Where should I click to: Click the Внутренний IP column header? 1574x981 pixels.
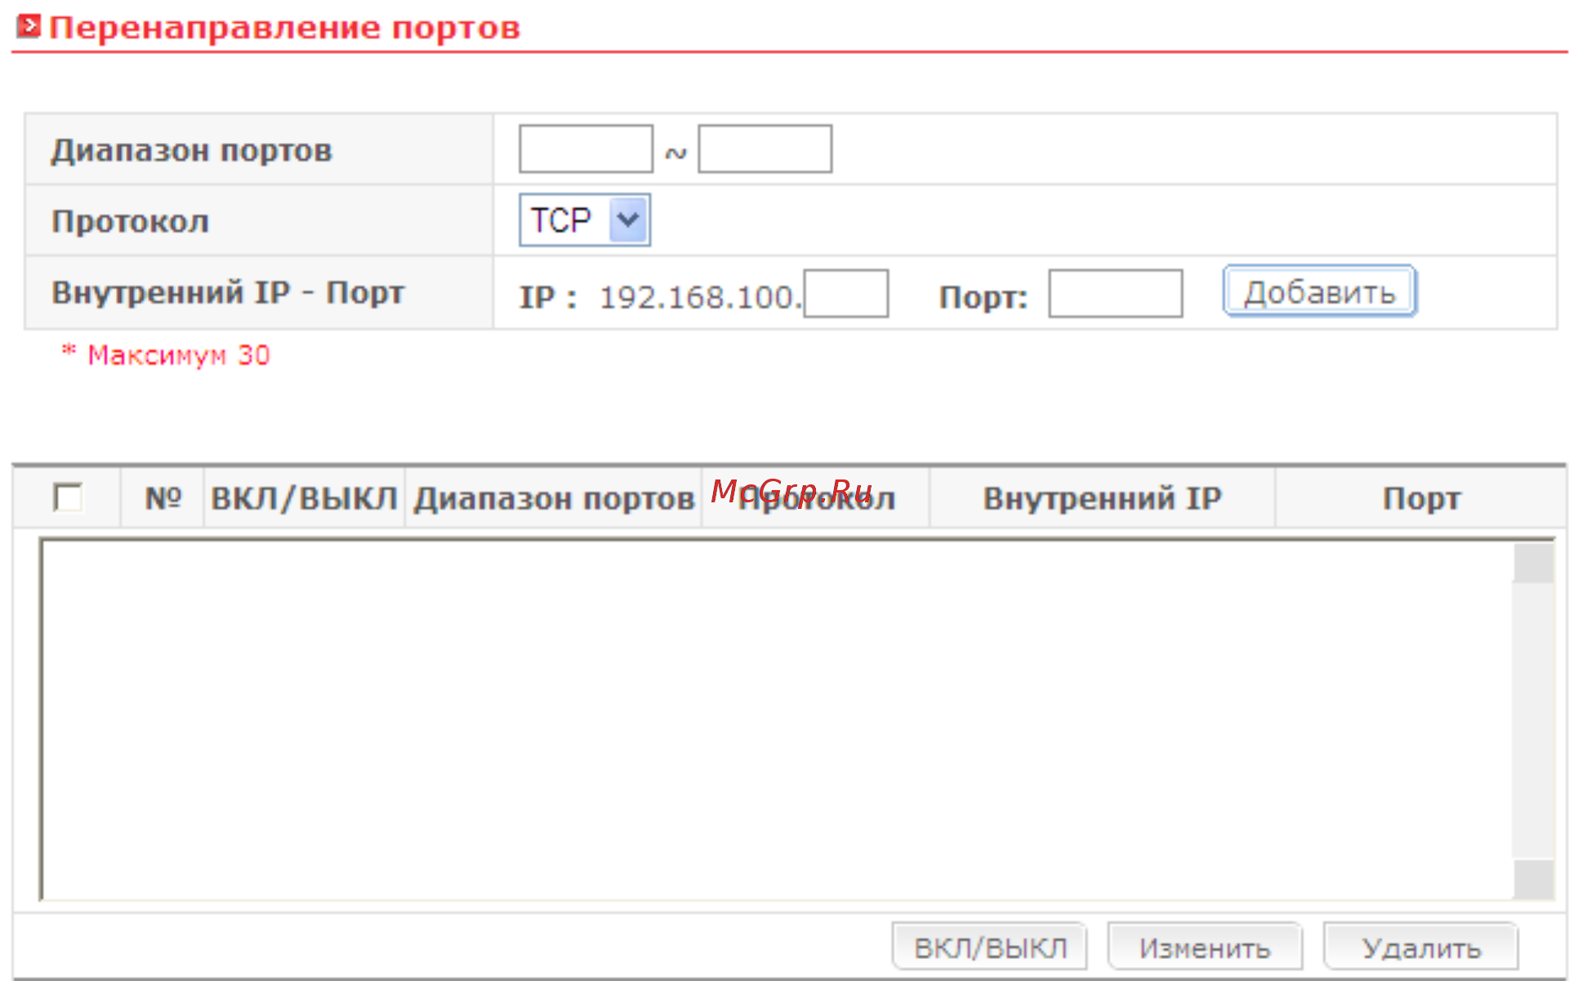coord(1102,497)
